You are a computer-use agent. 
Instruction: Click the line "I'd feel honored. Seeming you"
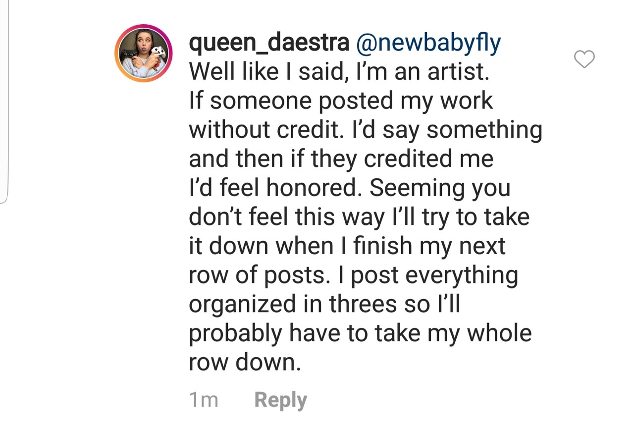tap(349, 188)
